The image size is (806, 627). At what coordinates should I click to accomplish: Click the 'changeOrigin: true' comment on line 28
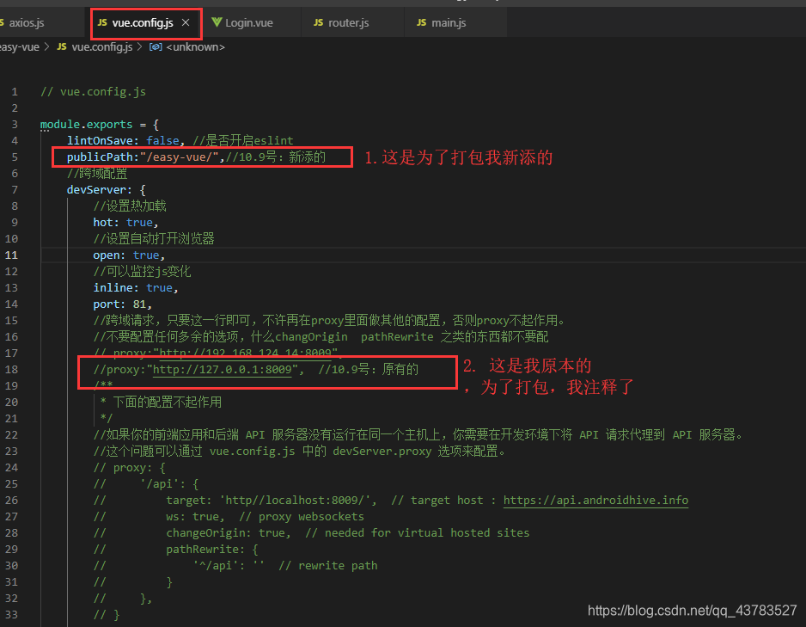tap(226, 533)
